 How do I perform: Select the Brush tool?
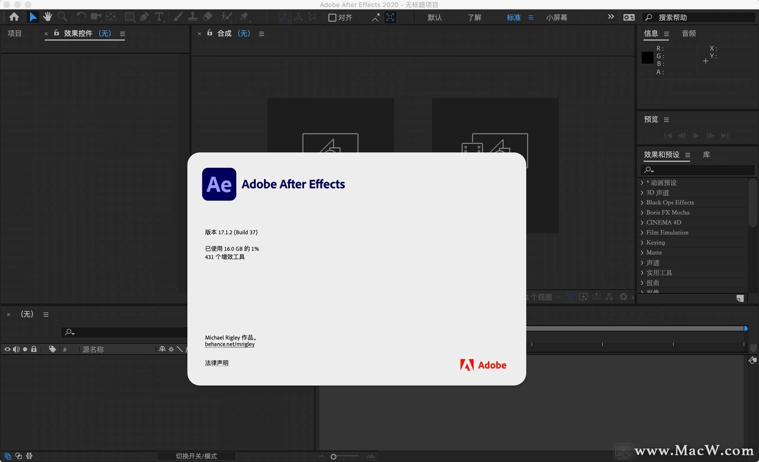pyautogui.click(x=178, y=17)
